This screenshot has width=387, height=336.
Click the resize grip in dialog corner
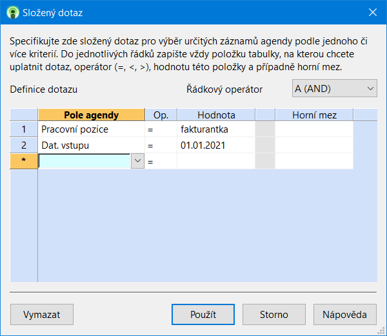click(x=382, y=331)
